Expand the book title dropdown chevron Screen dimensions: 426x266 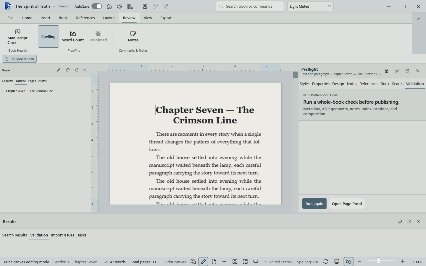click(54, 7)
